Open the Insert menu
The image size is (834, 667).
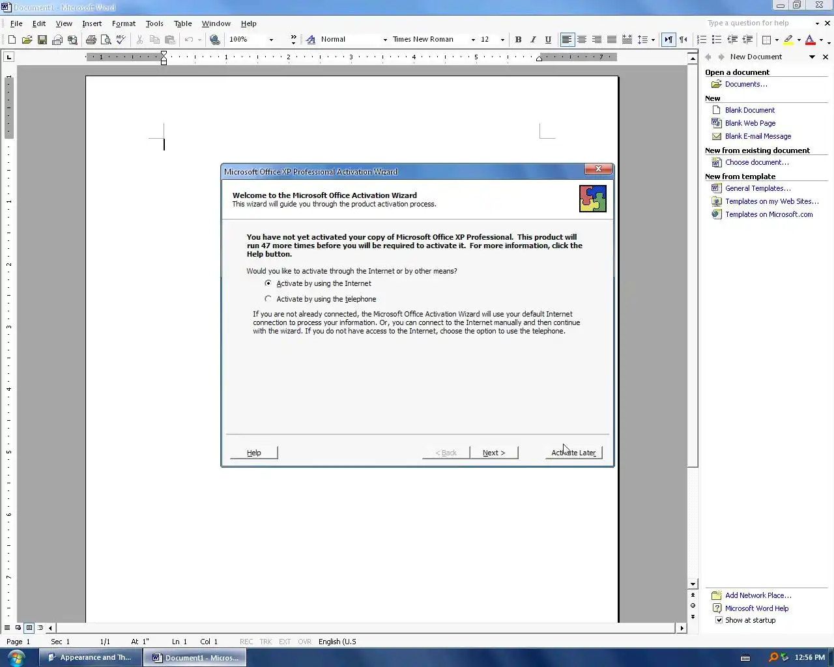coord(92,23)
